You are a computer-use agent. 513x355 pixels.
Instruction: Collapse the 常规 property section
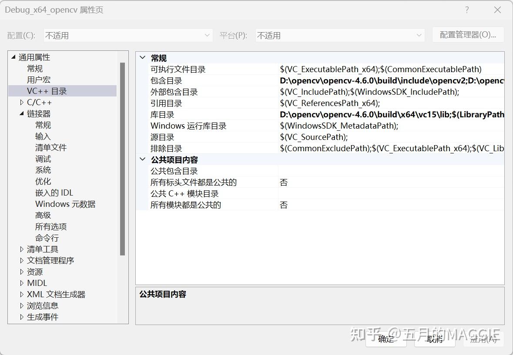pyautogui.click(x=142, y=58)
